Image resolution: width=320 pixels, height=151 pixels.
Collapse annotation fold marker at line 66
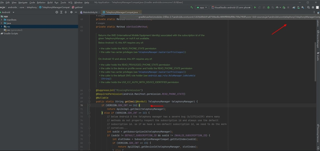89,90
